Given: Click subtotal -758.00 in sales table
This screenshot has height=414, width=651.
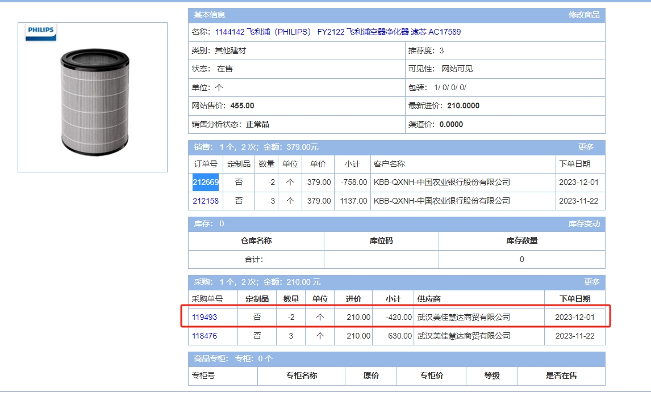Looking at the screenshot, I should coord(354,183).
